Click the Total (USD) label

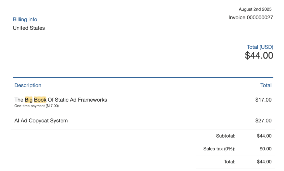[260, 47]
